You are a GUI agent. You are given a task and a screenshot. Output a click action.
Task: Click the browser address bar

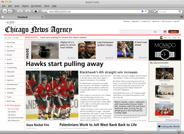pyautogui.click(x=94, y=11)
